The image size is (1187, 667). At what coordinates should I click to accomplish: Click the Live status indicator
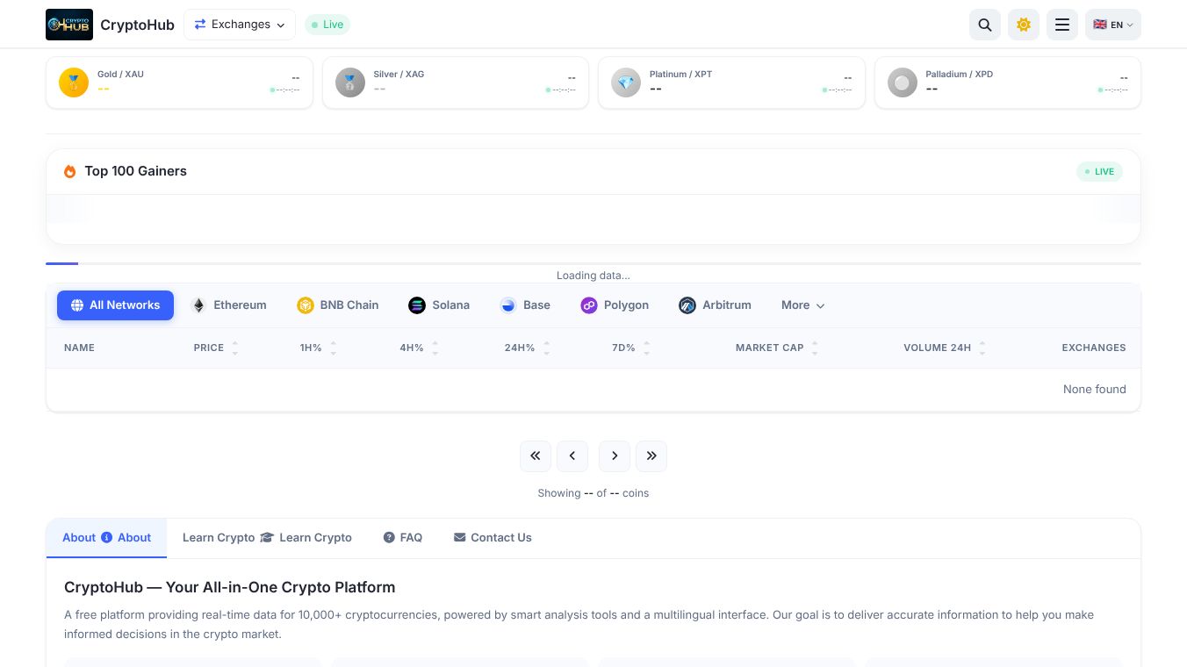point(327,25)
